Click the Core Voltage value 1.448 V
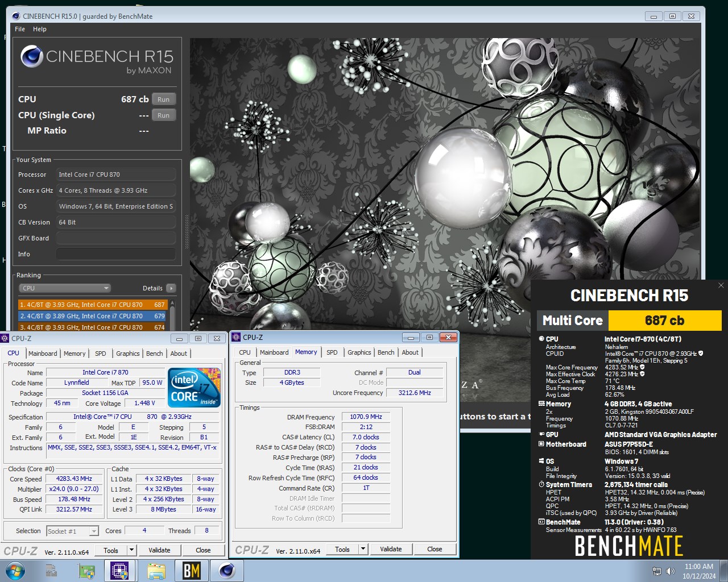728x582 pixels. (x=144, y=403)
